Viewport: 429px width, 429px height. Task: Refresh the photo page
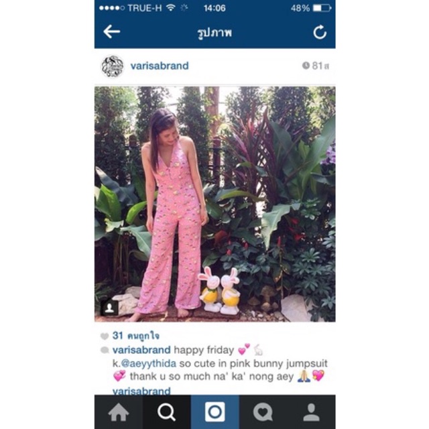pos(320,32)
